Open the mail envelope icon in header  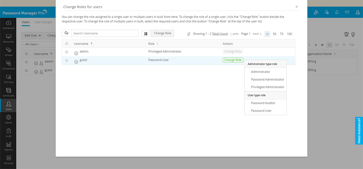(347, 12)
